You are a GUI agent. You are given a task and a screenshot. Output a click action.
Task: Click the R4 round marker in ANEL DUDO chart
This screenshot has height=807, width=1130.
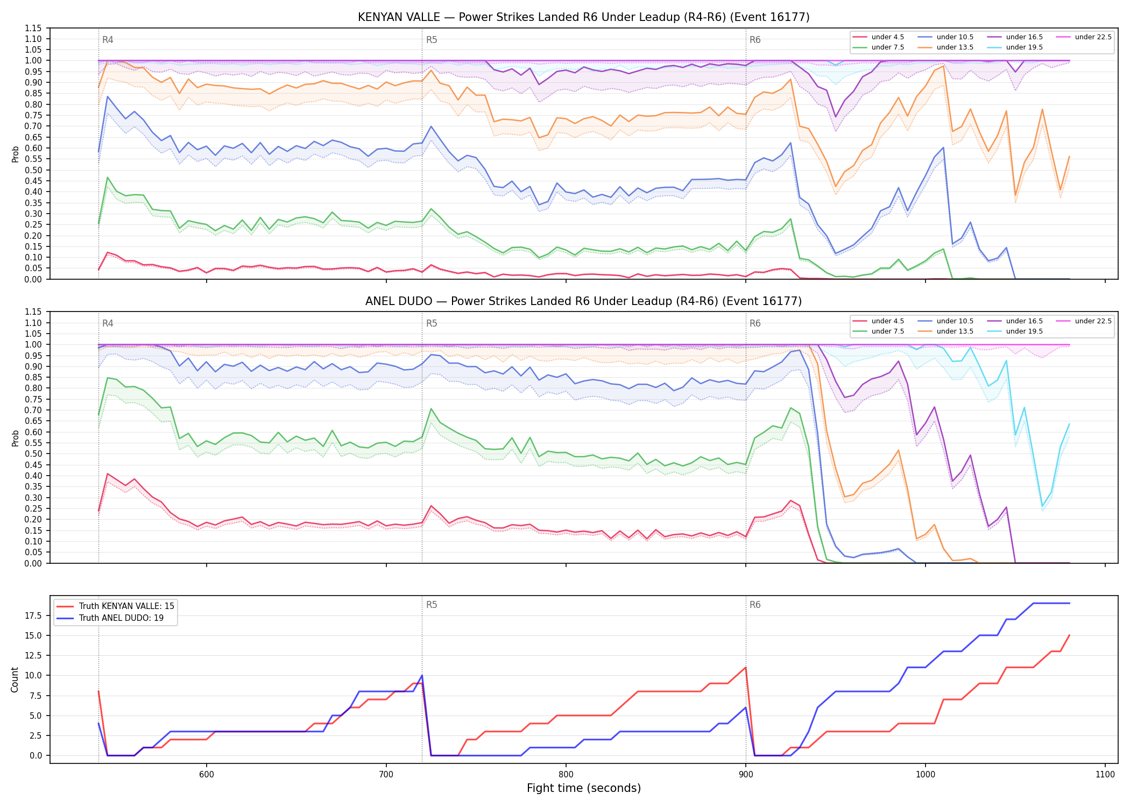pyautogui.click(x=108, y=323)
